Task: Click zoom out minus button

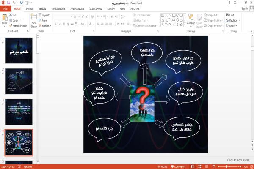Action: (219, 166)
